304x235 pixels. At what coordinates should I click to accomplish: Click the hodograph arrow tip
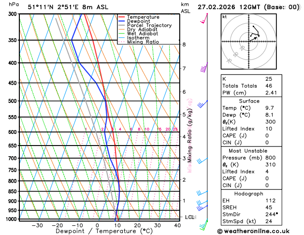click(256, 38)
